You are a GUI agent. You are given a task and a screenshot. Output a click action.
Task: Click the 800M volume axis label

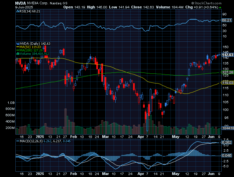(10, 109)
